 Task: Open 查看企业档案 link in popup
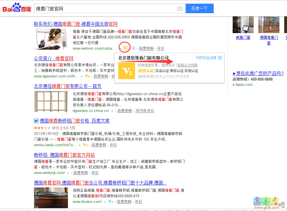click(x=187, y=65)
